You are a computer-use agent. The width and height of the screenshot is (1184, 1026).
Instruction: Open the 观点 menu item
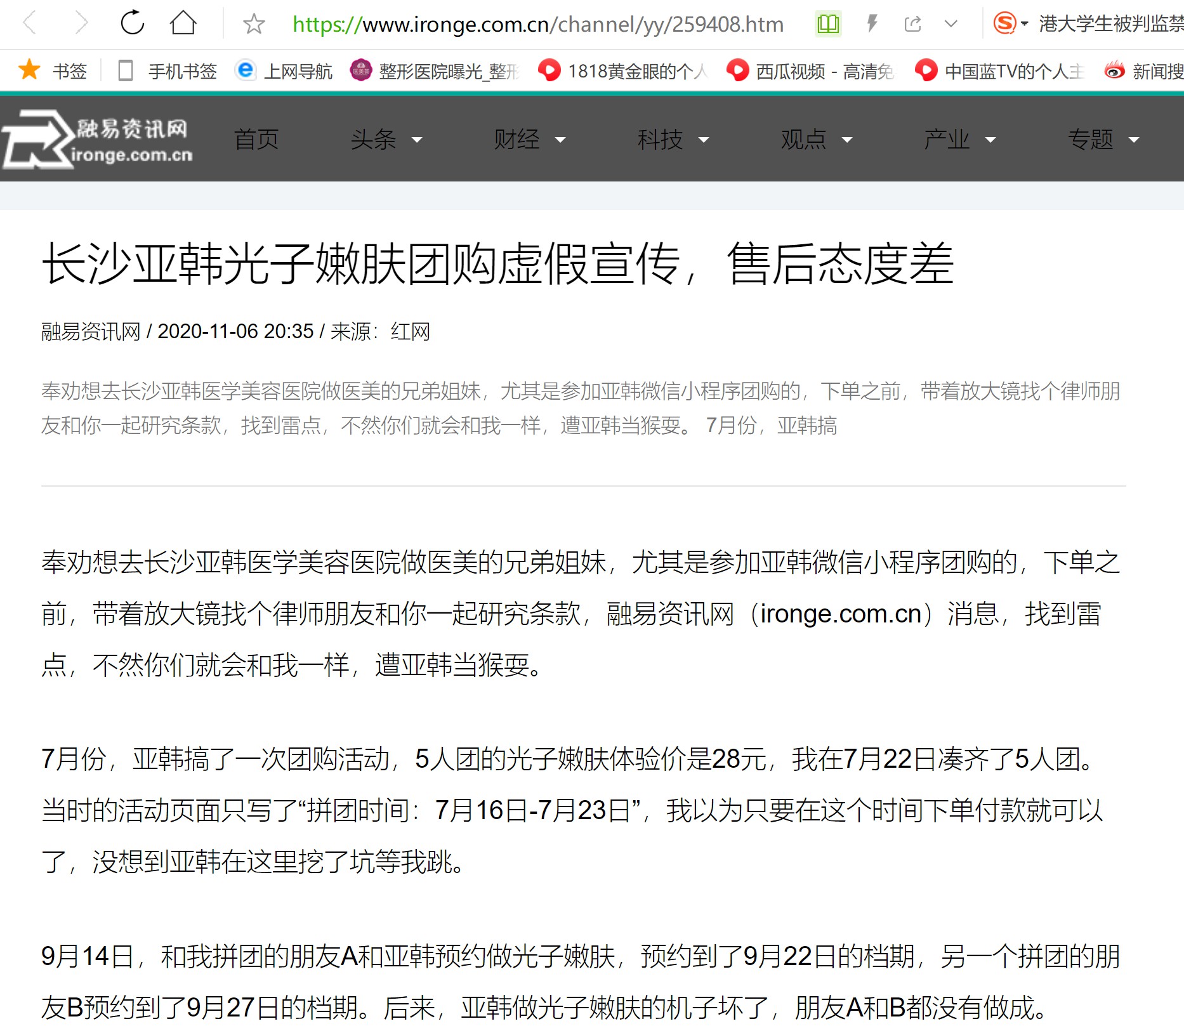803,139
